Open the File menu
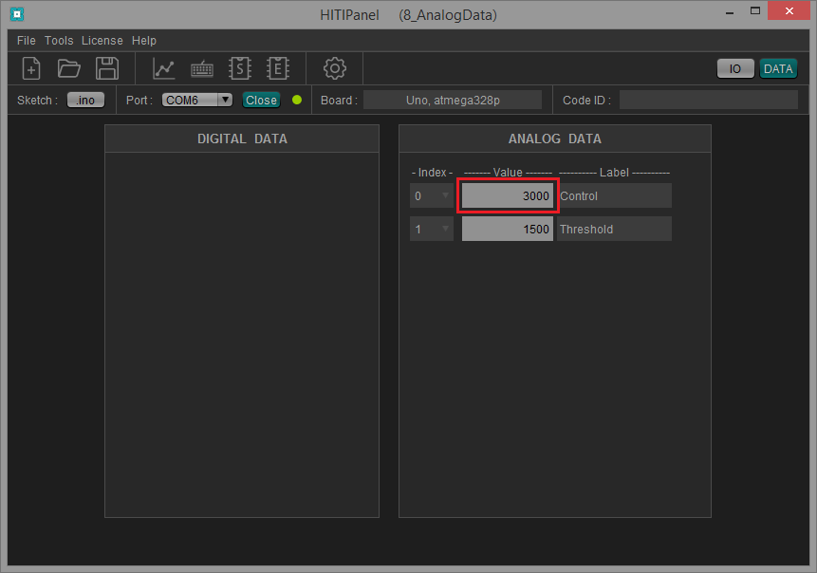This screenshot has width=817, height=573. [26, 41]
